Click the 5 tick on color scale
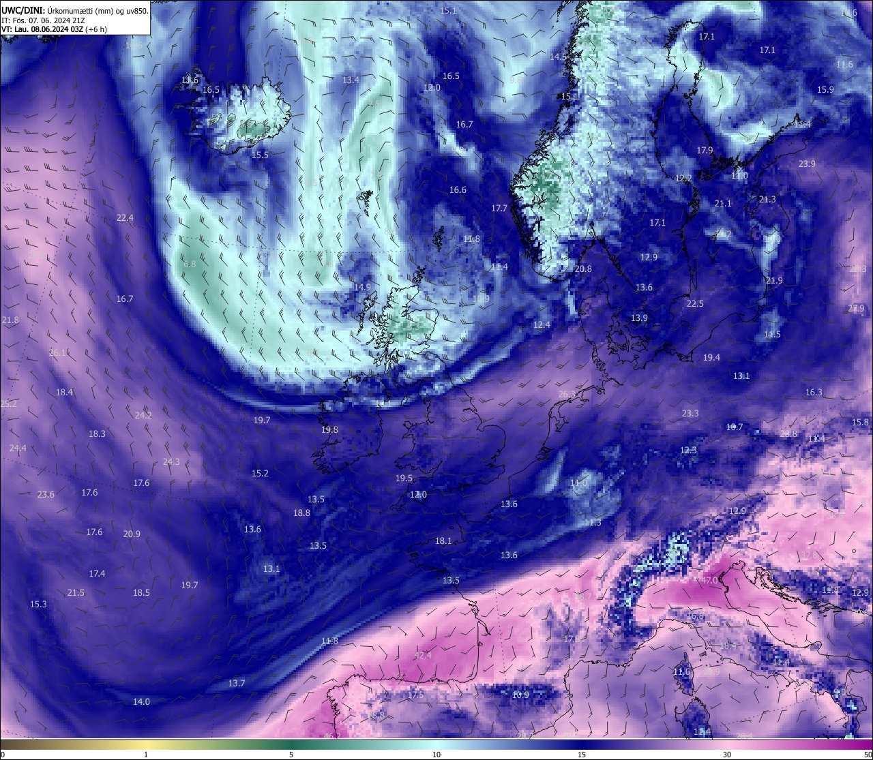This screenshot has width=873, height=760. point(291,755)
